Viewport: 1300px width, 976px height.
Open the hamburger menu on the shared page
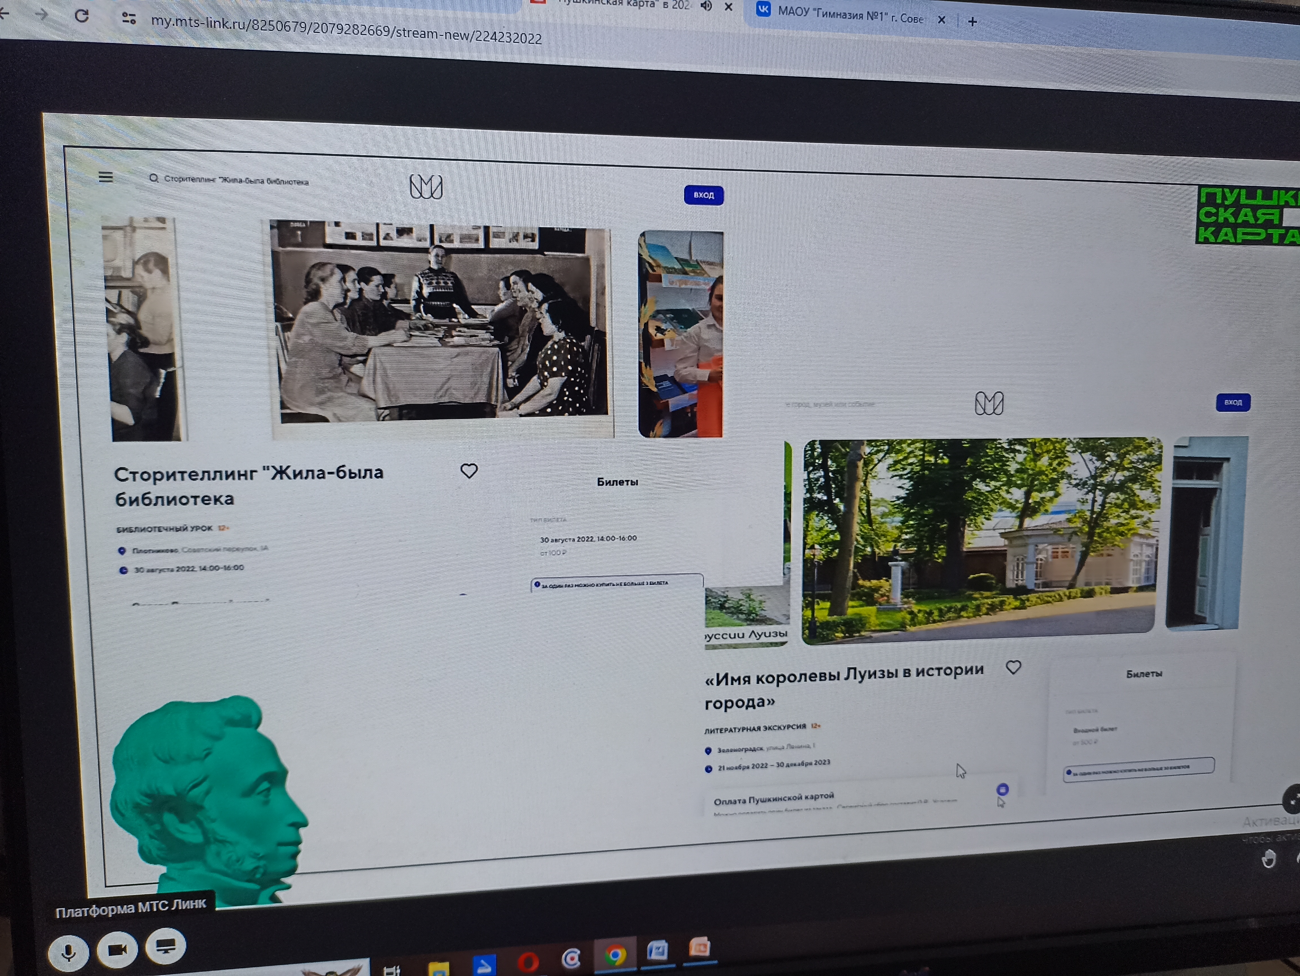click(106, 177)
